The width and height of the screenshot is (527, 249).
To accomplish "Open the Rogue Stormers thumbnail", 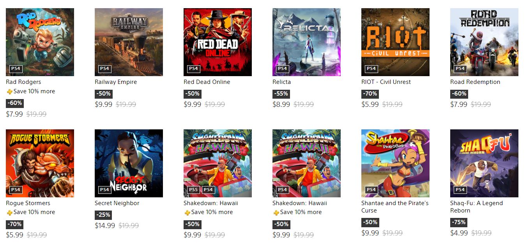I will 40,163.
